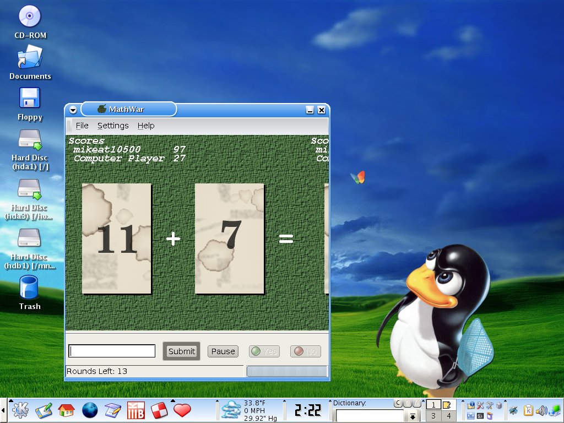
Task: Open the red KB panel icon
Action: pyautogui.click(x=135, y=410)
